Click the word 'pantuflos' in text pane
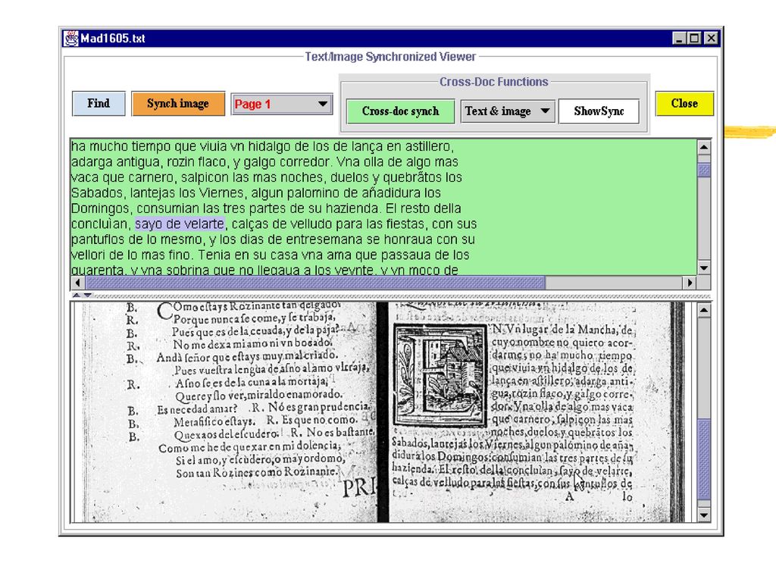776x582 pixels. (98, 240)
